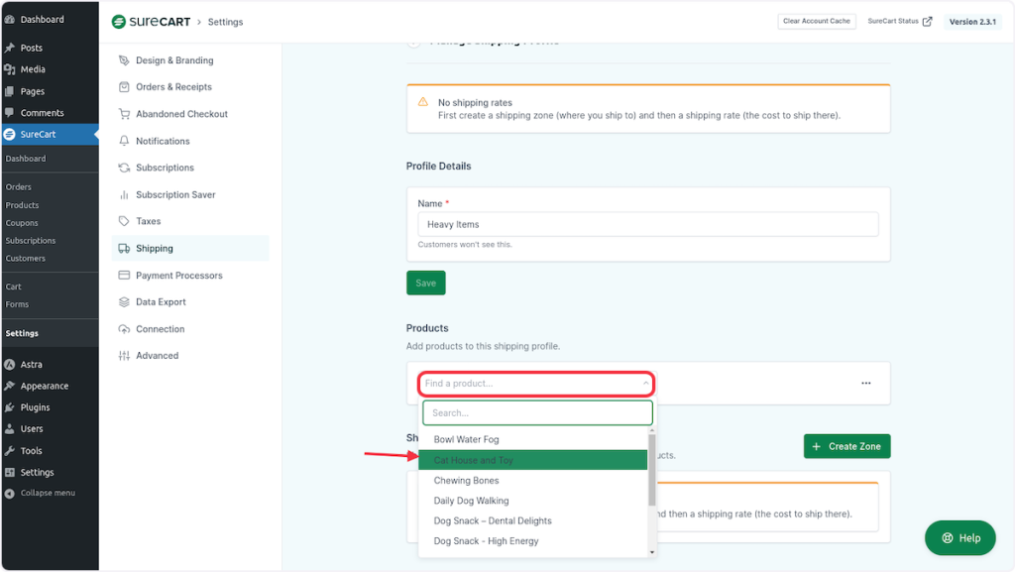Click the Data Export layers icon
The height and width of the screenshot is (572, 1015).
pyautogui.click(x=124, y=302)
